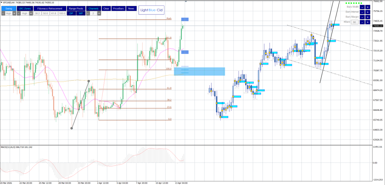The width and height of the screenshot is (385, 185).
Task: Increase the #Bars count with plus
Action: pyautogui.click(x=368, y=22)
